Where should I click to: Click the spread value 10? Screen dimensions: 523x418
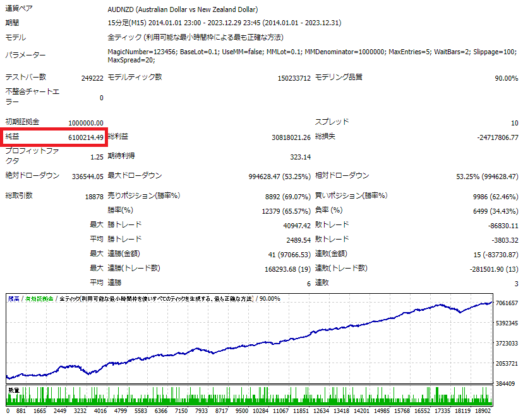(515, 123)
